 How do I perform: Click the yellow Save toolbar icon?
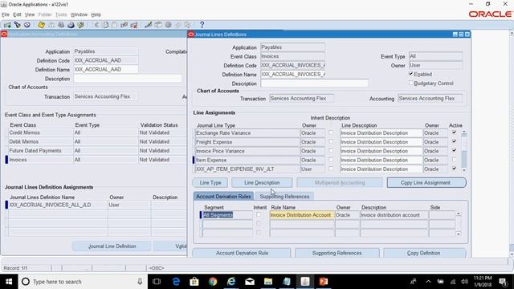[41, 25]
